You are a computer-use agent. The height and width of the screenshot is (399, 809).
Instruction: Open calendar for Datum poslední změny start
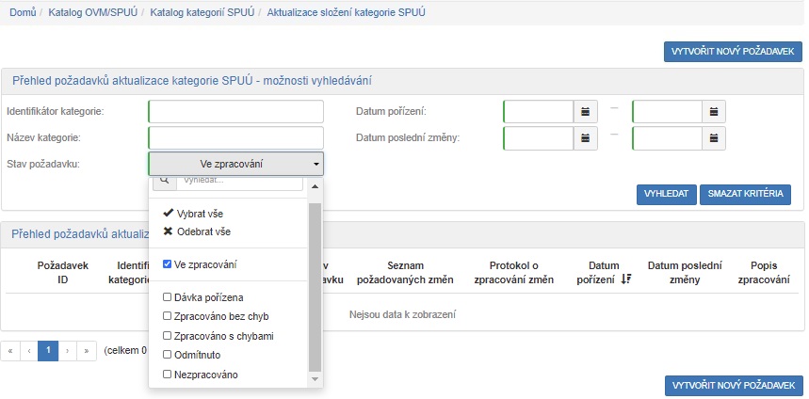tap(585, 138)
